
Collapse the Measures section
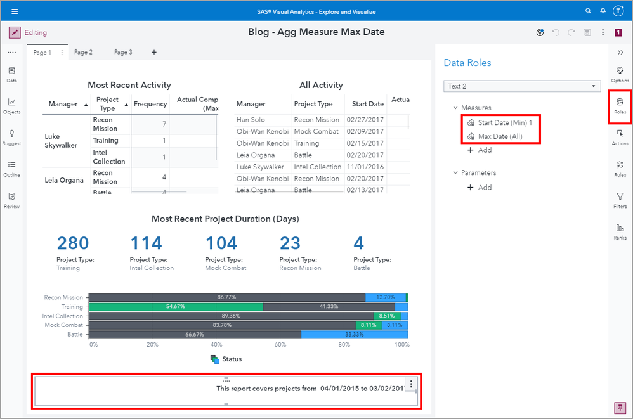[455, 108]
